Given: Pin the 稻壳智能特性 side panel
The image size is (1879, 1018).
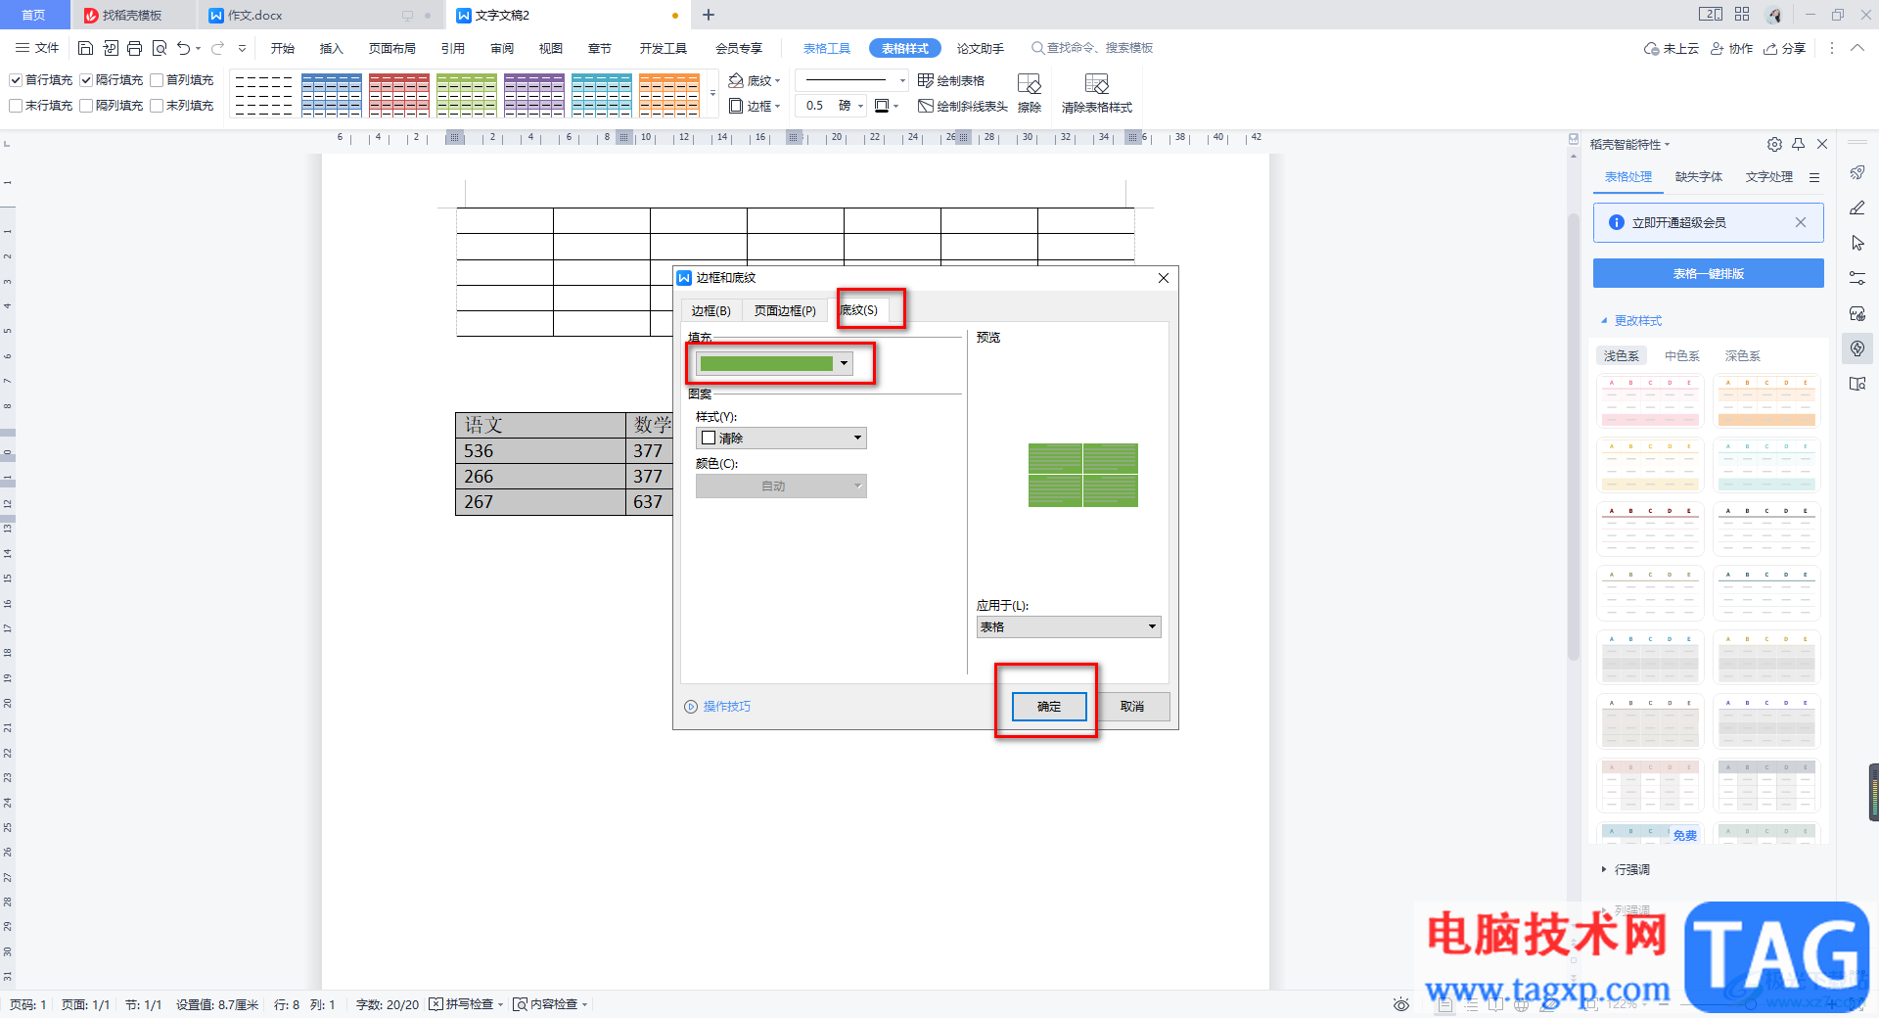Looking at the screenshot, I should tap(1799, 144).
